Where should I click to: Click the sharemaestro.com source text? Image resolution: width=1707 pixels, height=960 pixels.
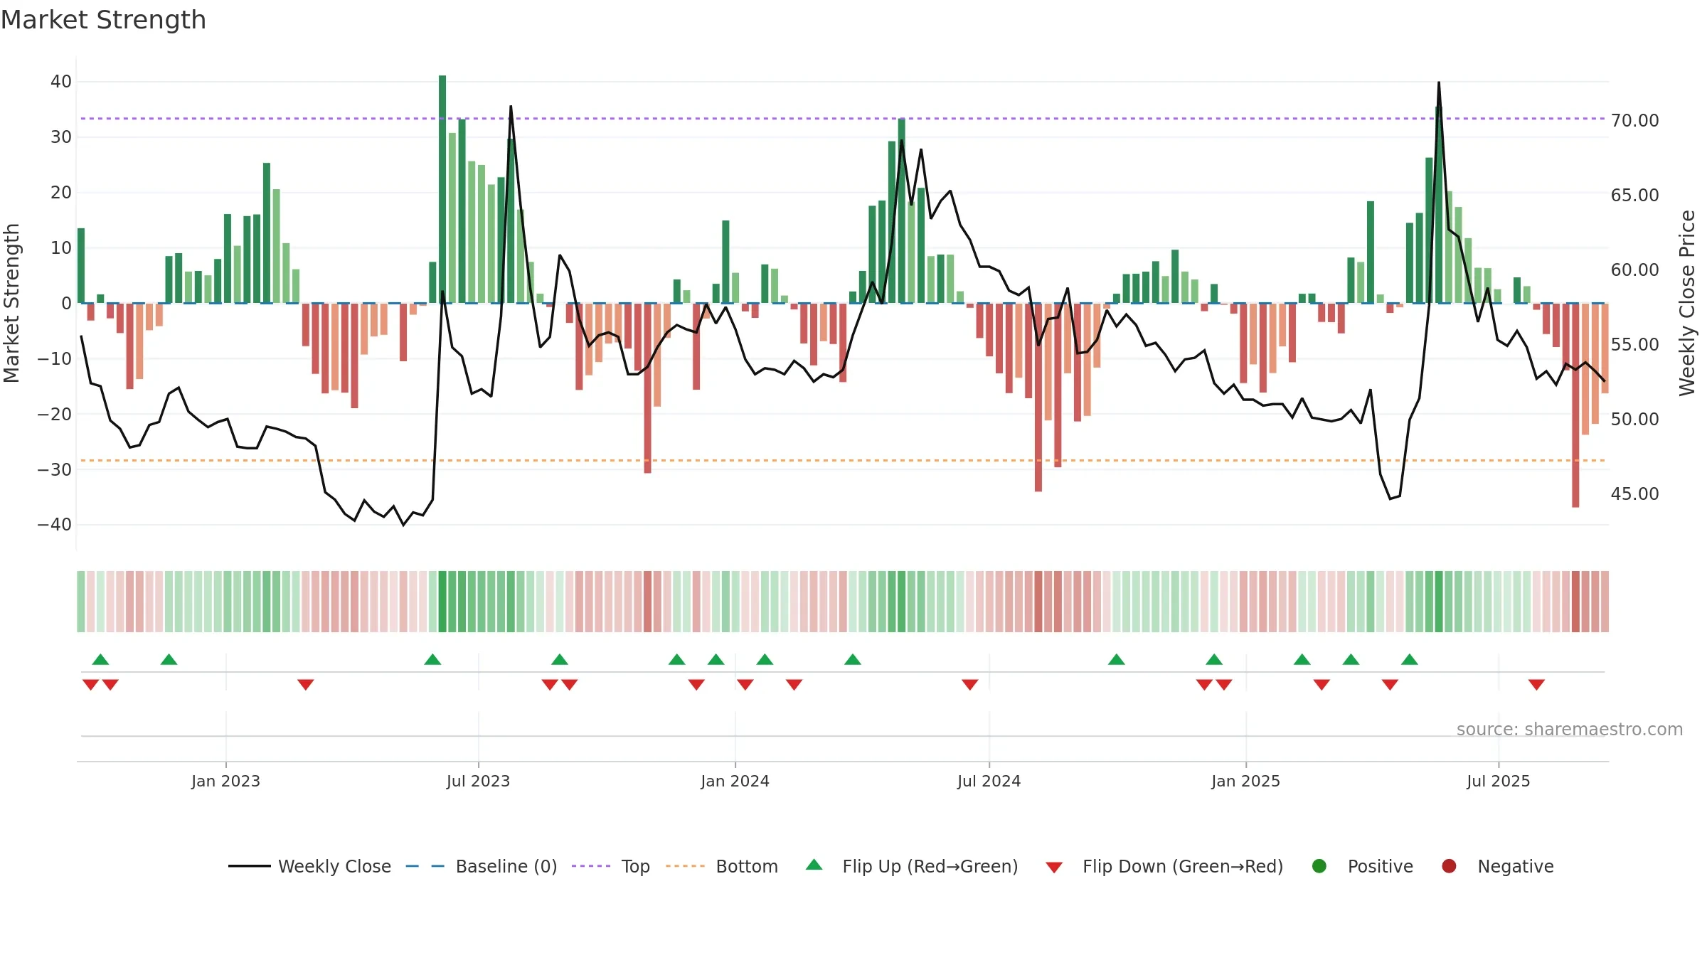point(1570,729)
